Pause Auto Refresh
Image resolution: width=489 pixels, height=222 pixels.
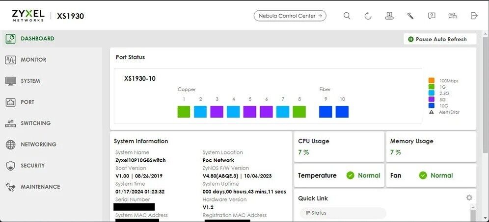440,39
